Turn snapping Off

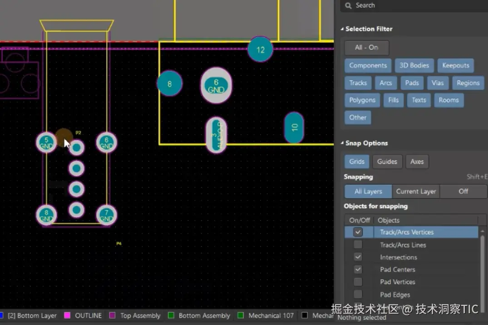[463, 192]
